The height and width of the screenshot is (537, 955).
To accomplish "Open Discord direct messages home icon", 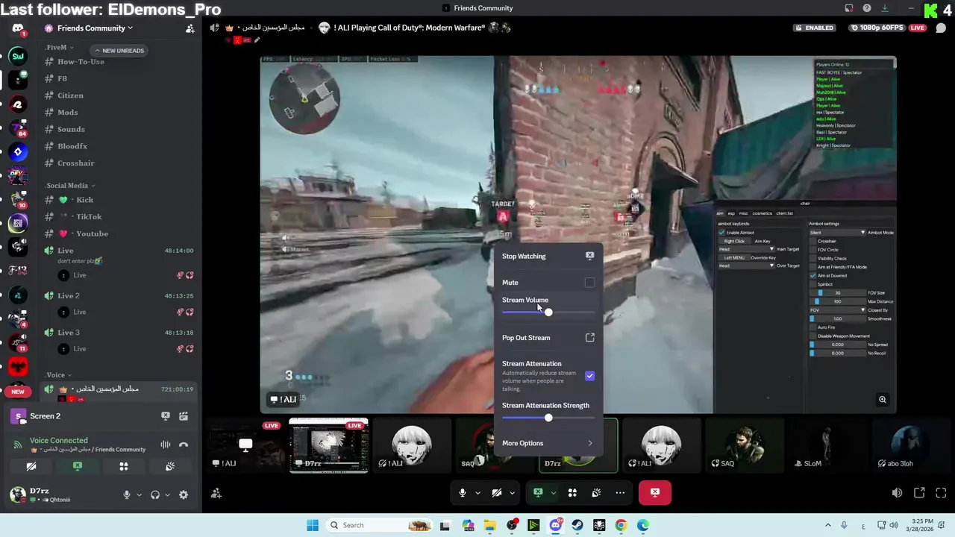I will [x=18, y=29].
